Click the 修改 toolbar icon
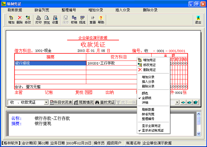Screen dimensions: 207x147 28,20
